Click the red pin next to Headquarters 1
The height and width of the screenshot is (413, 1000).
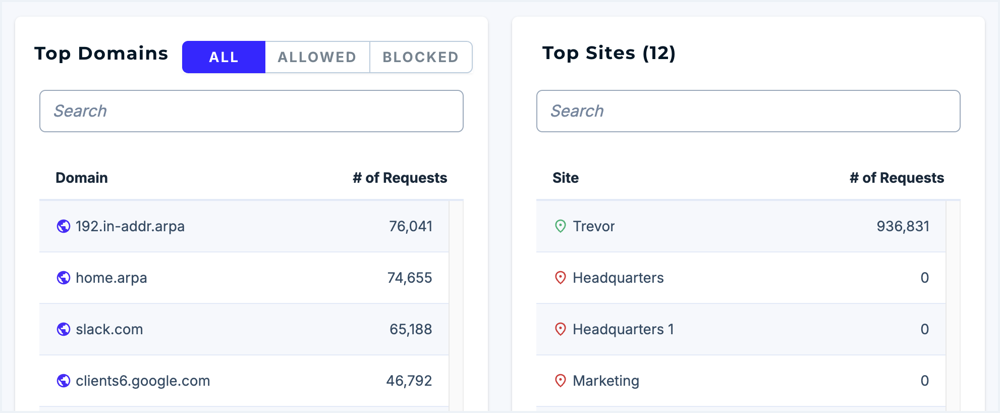point(560,329)
